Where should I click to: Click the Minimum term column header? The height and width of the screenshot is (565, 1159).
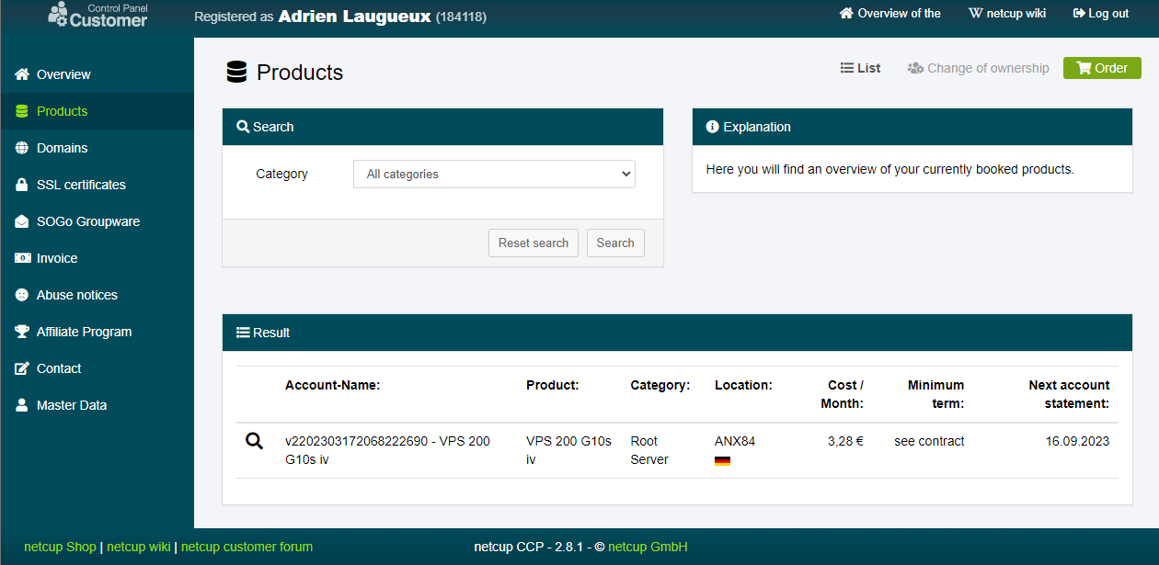(x=935, y=394)
